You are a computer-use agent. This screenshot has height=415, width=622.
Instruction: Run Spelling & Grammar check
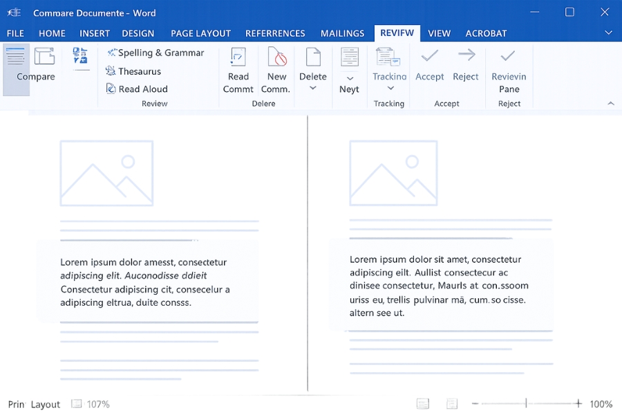click(x=155, y=53)
